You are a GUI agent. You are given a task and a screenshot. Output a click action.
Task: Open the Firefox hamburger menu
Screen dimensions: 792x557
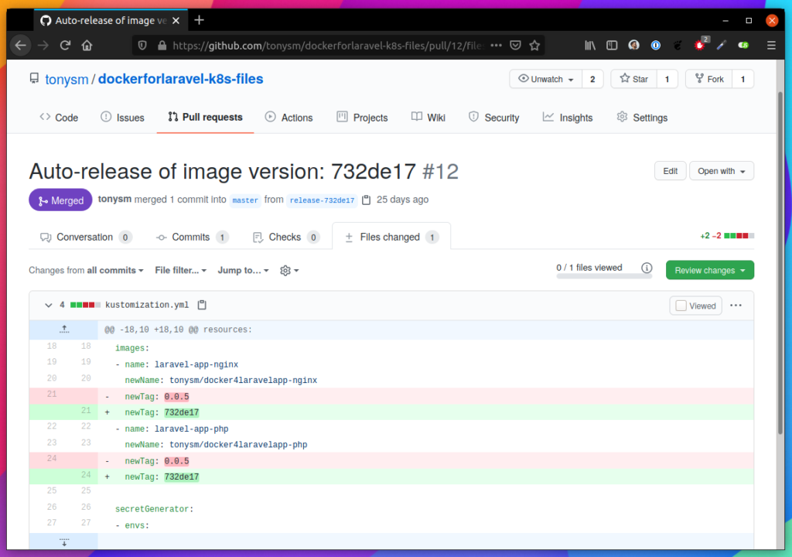[x=771, y=46]
